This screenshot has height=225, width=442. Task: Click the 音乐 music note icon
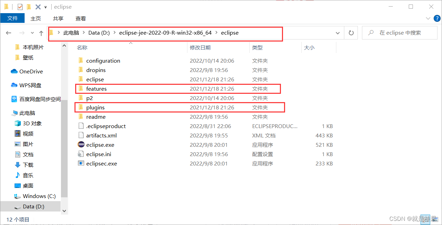[x=17, y=175]
